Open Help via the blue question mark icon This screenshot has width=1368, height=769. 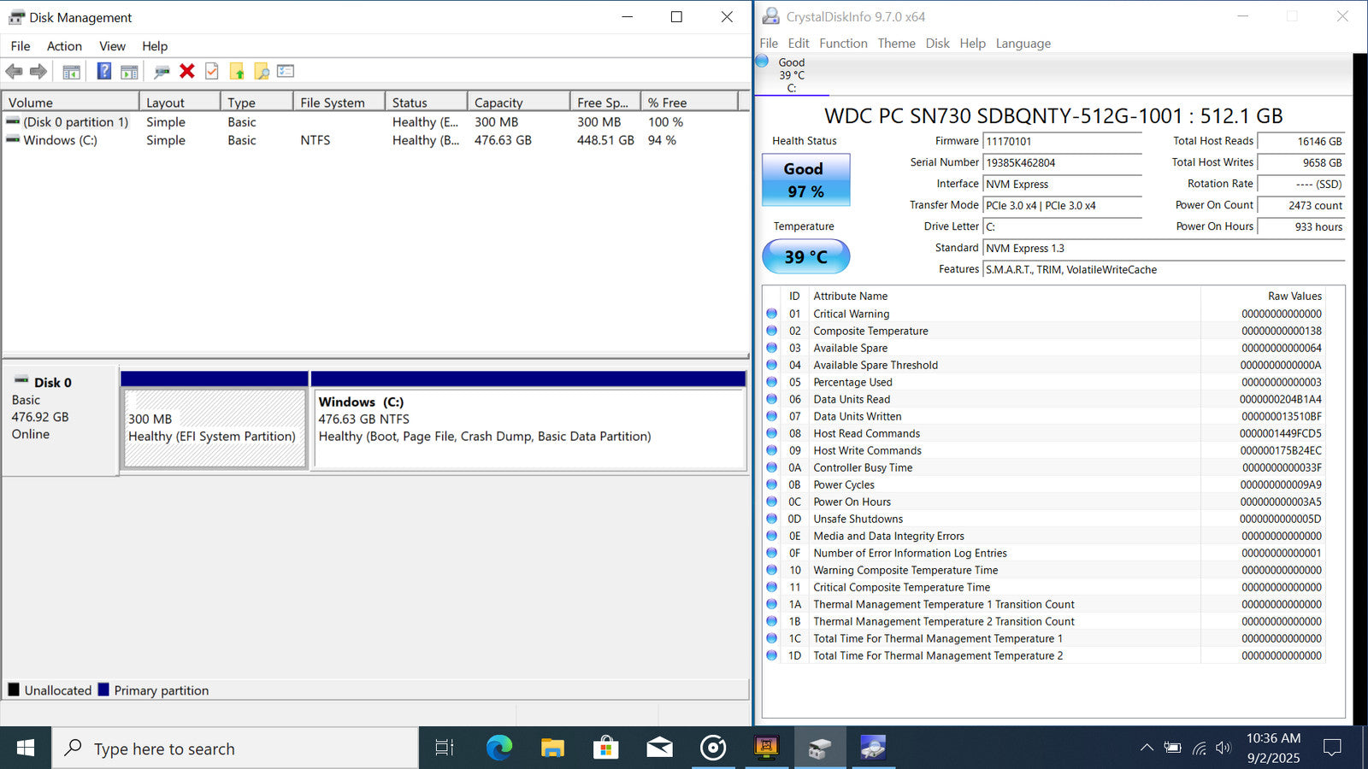(103, 72)
